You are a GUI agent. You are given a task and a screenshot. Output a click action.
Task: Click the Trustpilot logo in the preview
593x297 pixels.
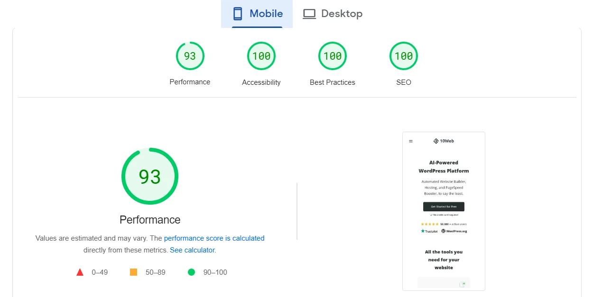(429, 231)
